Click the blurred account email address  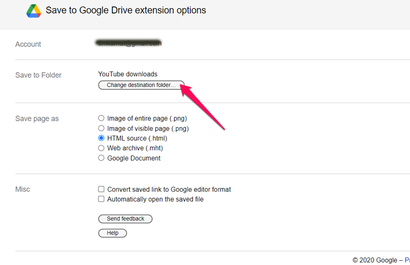128,43
